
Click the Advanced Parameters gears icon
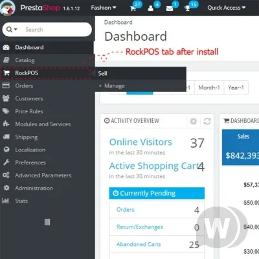pos(6,175)
